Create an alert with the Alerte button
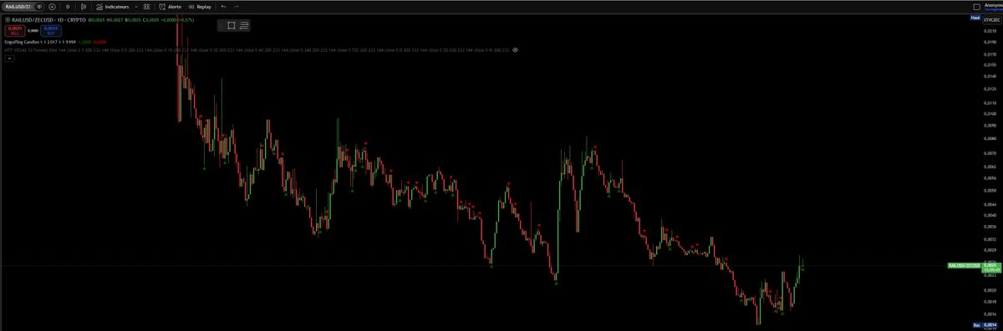The image size is (1003, 331). (170, 6)
